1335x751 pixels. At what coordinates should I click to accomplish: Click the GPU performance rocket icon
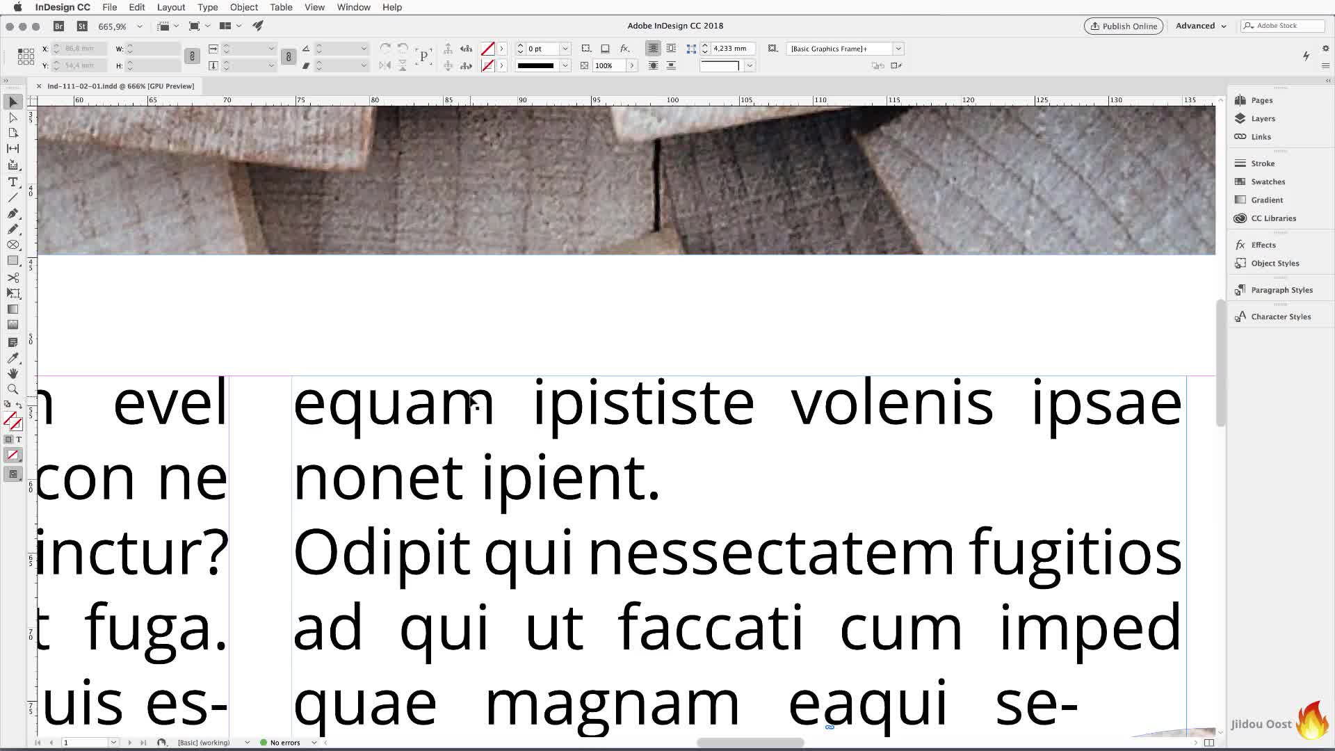[x=258, y=26]
